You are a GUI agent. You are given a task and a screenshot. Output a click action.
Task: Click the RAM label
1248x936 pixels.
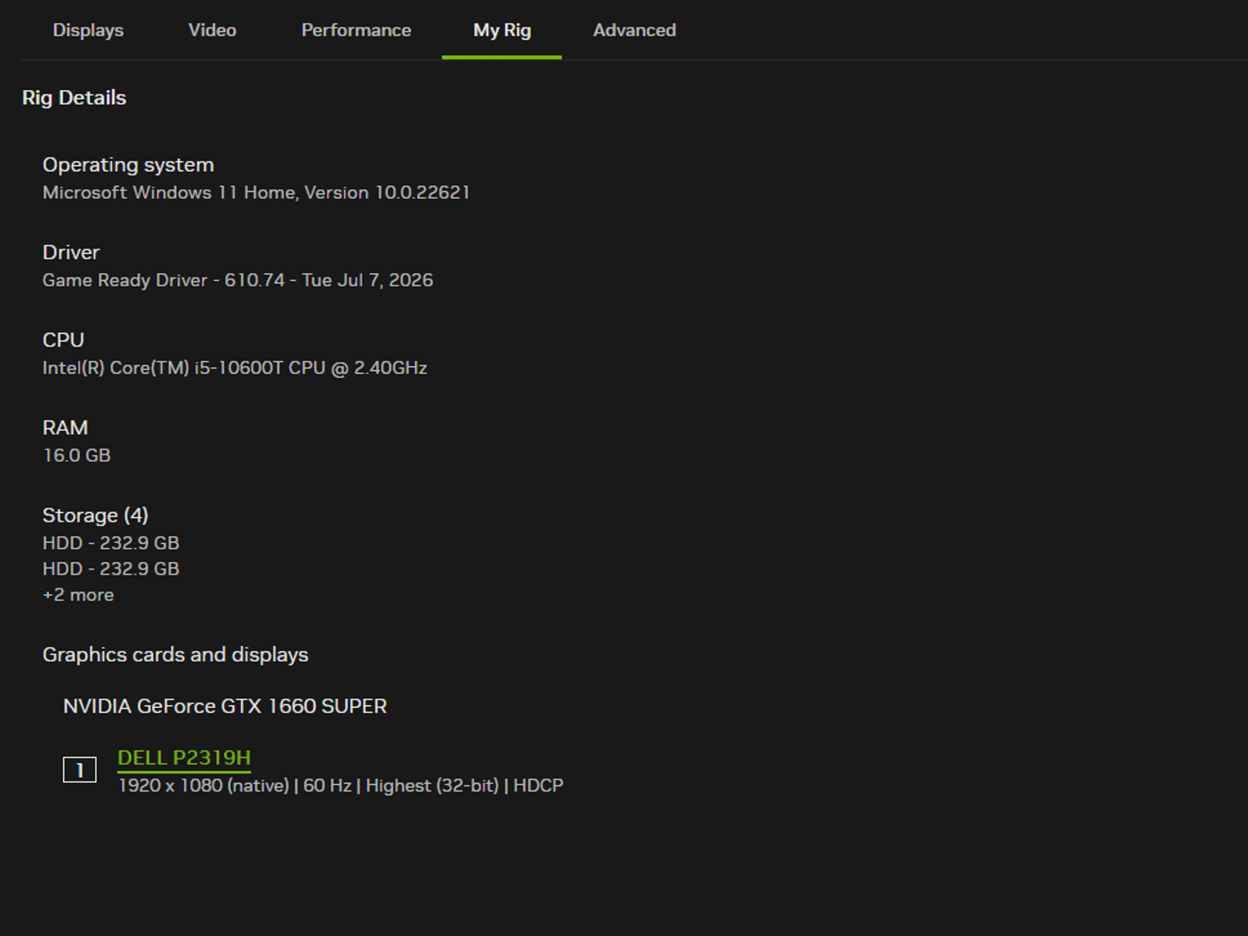click(65, 428)
